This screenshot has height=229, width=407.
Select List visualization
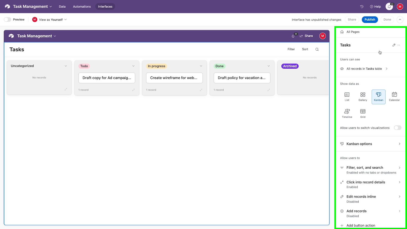pyautogui.click(x=347, y=97)
